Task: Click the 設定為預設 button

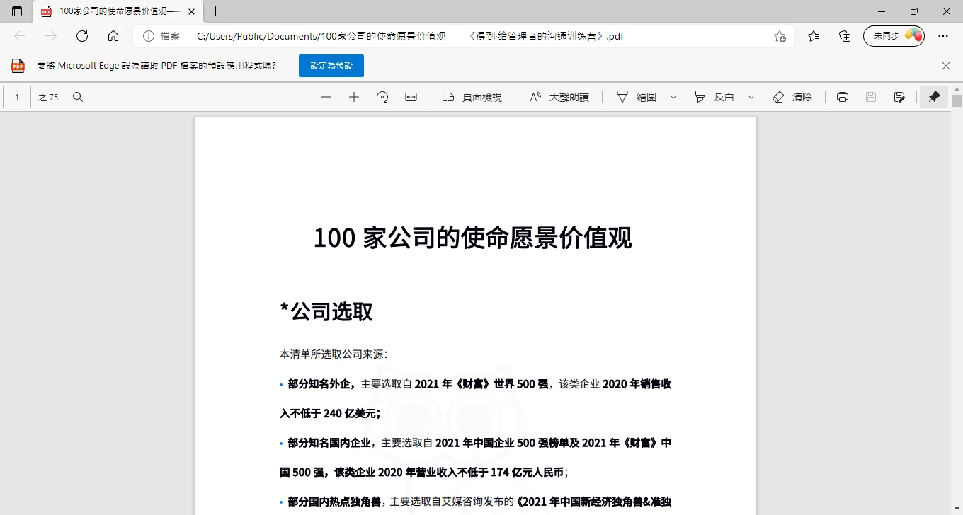Action: pyautogui.click(x=331, y=66)
